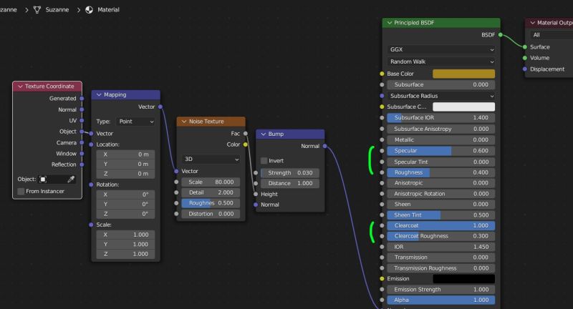573x309 pixels.
Task: Collapse the Mapping node
Action: tap(99, 95)
